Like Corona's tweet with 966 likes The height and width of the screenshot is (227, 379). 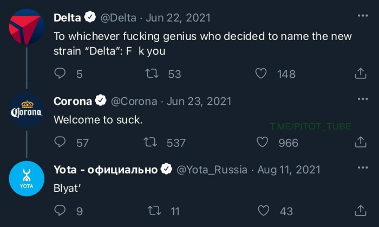(263, 142)
